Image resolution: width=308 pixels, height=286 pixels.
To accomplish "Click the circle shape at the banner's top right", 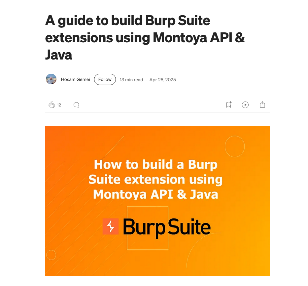I will click(x=234, y=146).
